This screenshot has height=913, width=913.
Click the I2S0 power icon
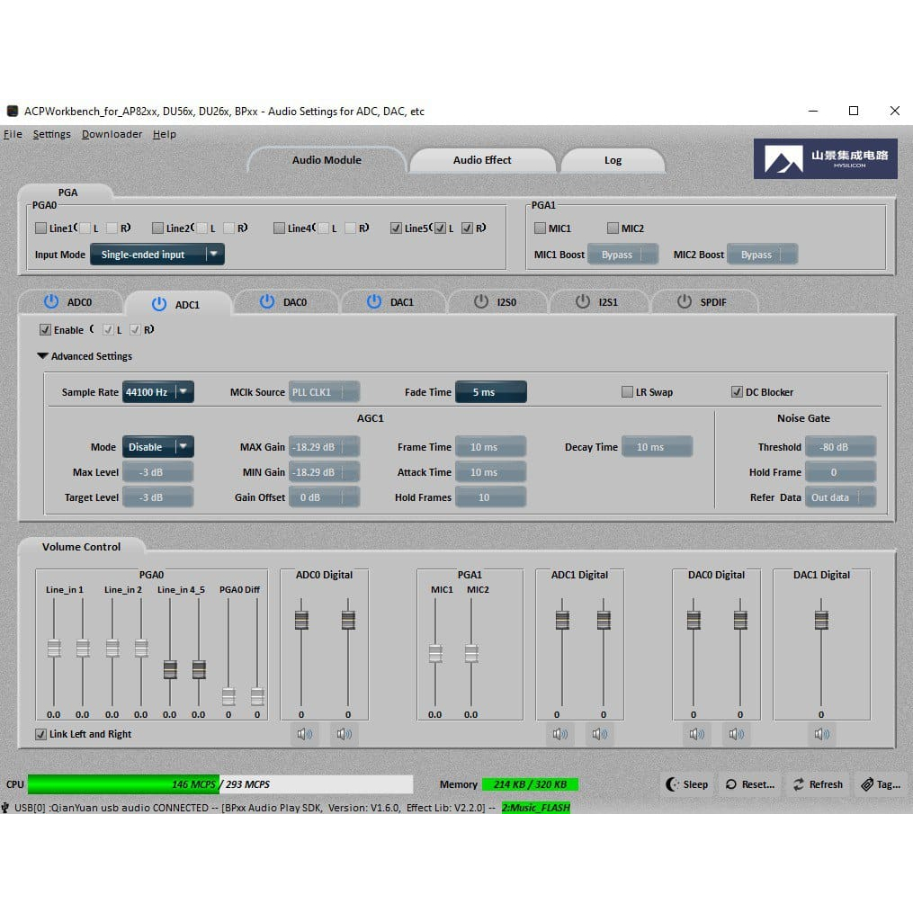pyautogui.click(x=481, y=302)
